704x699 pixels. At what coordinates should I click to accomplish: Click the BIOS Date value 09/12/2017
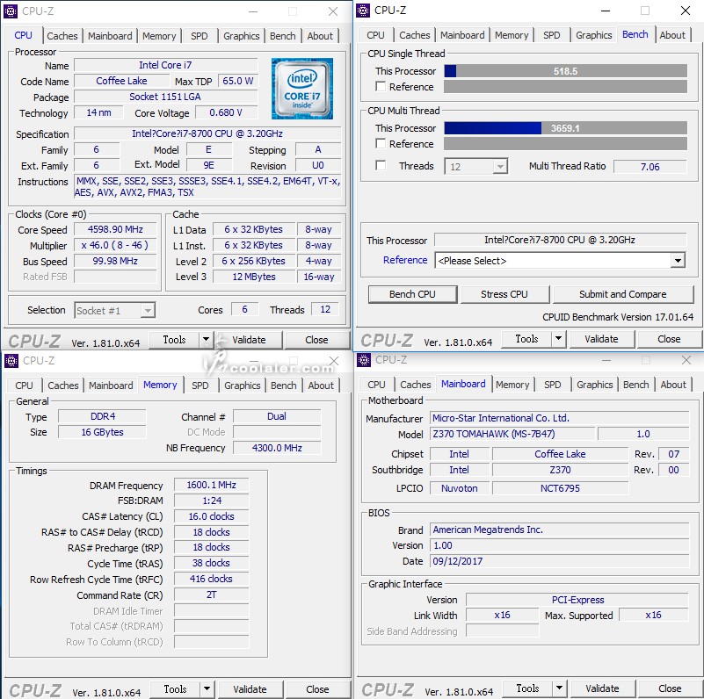coord(560,561)
